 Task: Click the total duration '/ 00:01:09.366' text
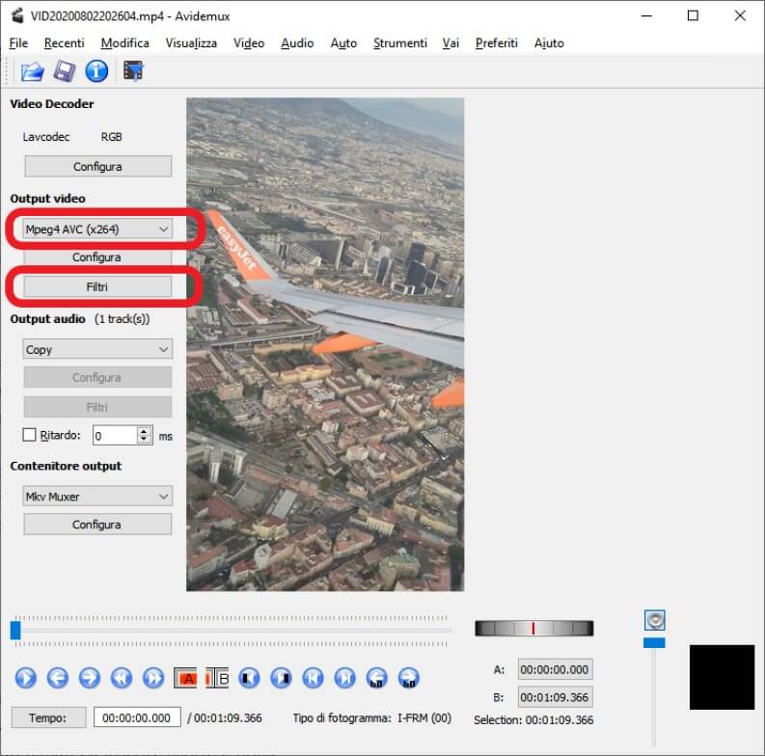tap(225, 718)
